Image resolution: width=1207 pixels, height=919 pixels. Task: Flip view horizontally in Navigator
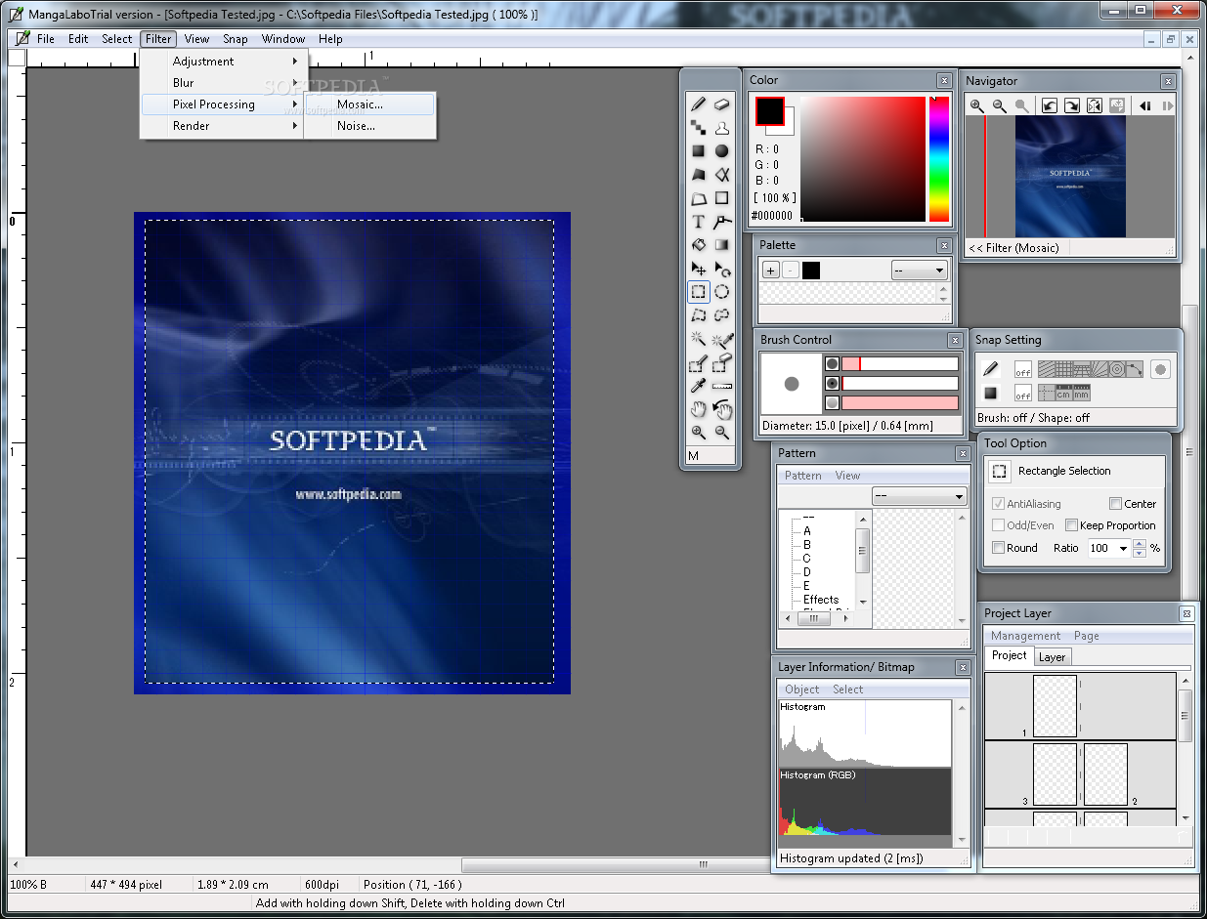1094,106
